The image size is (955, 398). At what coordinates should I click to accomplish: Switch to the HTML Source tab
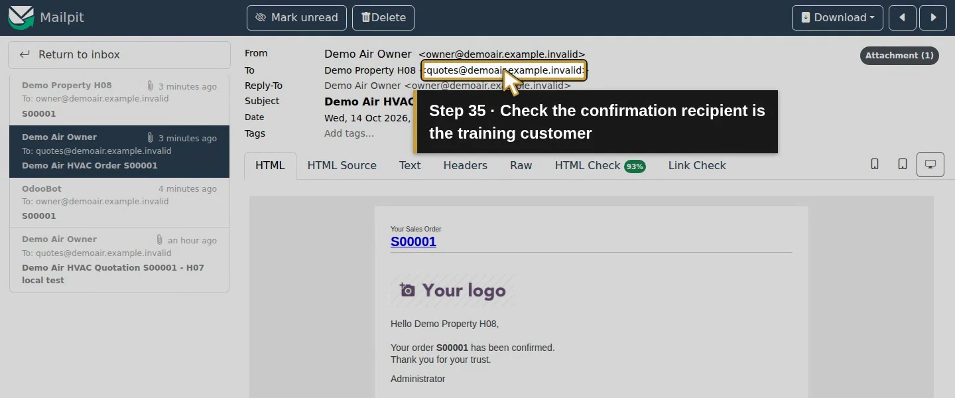pos(342,166)
